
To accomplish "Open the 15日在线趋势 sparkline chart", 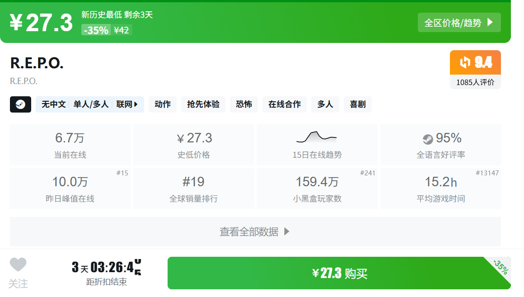I will point(317,137).
